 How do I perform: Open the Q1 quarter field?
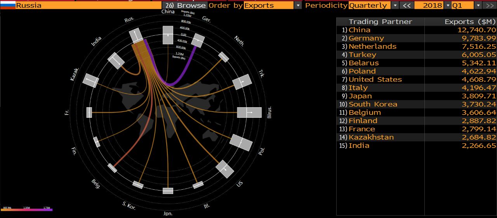(x=463, y=5)
